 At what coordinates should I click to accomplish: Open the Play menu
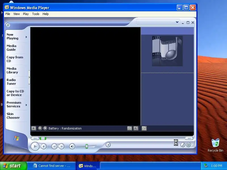tap(26, 14)
